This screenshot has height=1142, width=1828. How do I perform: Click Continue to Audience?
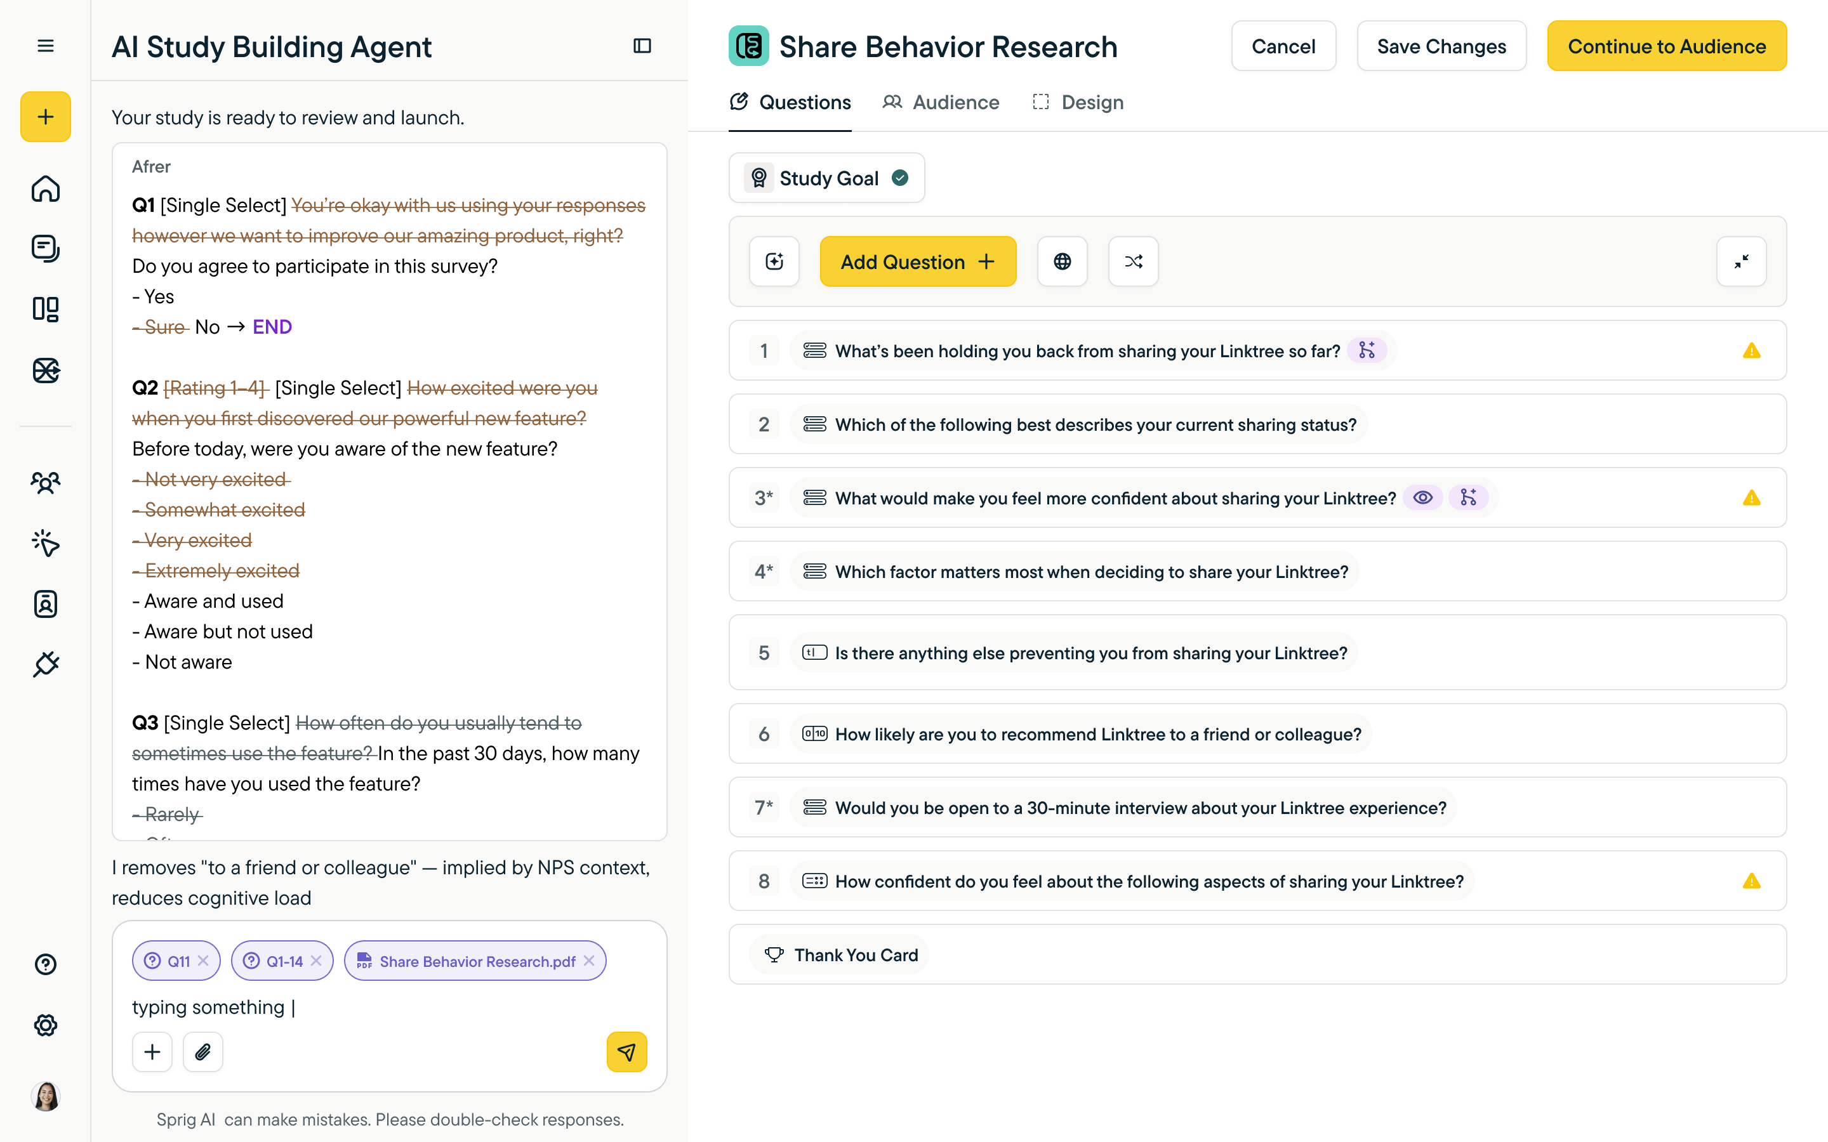(x=1666, y=46)
